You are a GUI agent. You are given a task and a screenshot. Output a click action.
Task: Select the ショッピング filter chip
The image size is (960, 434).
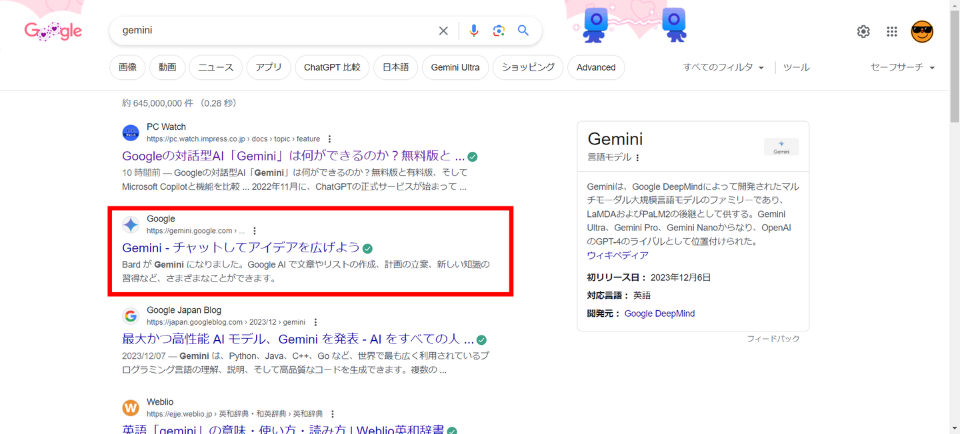(x=528, y=67)
